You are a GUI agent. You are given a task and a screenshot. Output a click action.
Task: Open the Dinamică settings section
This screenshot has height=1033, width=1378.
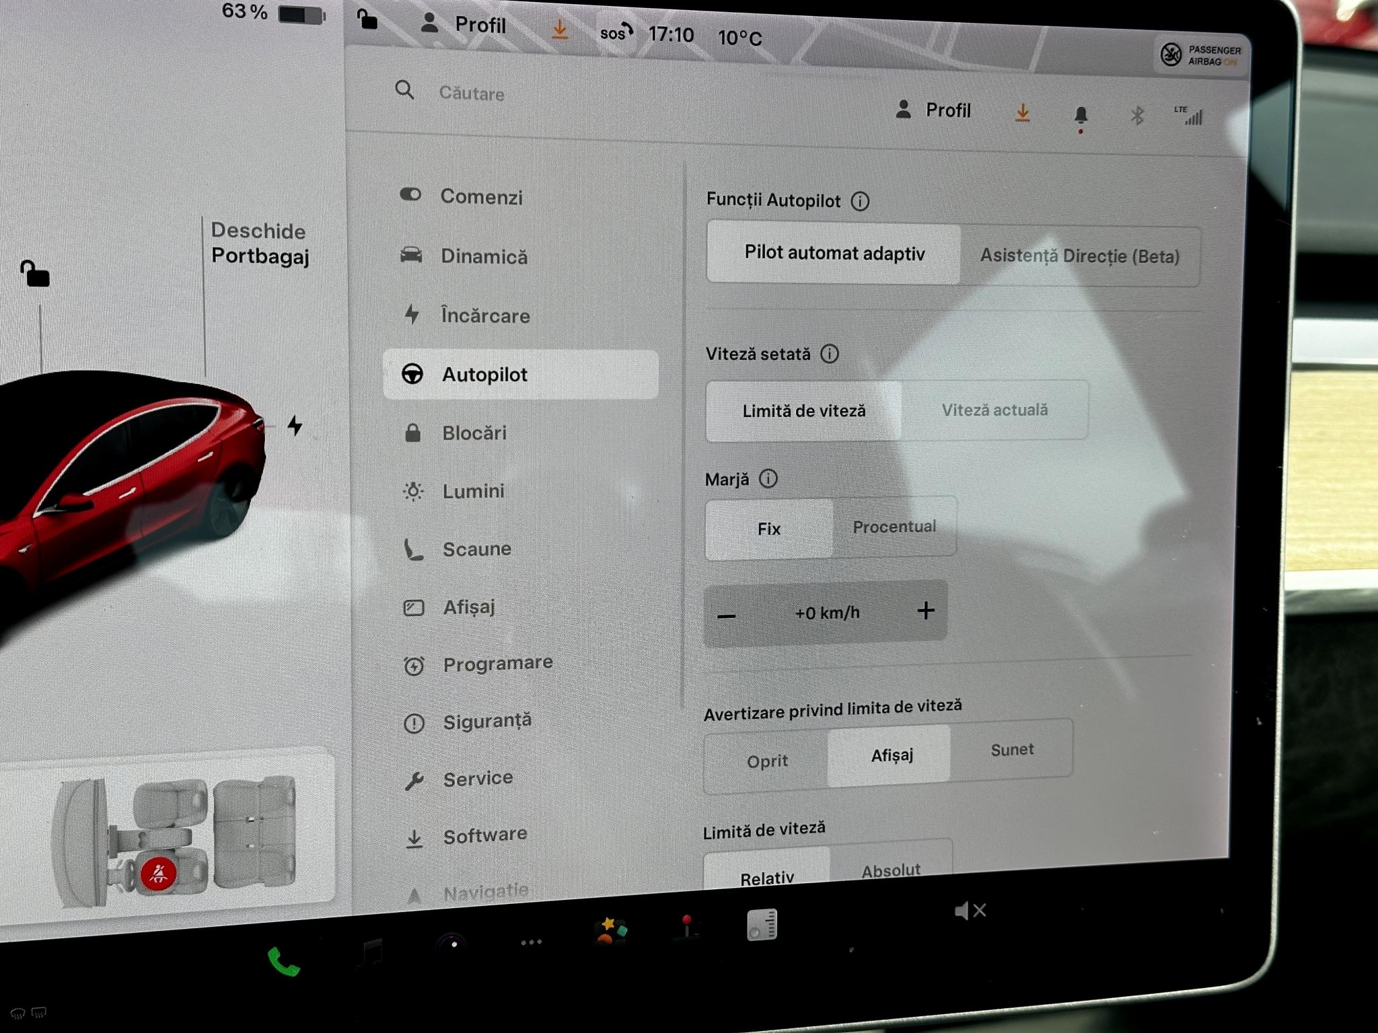click(464, 256)
